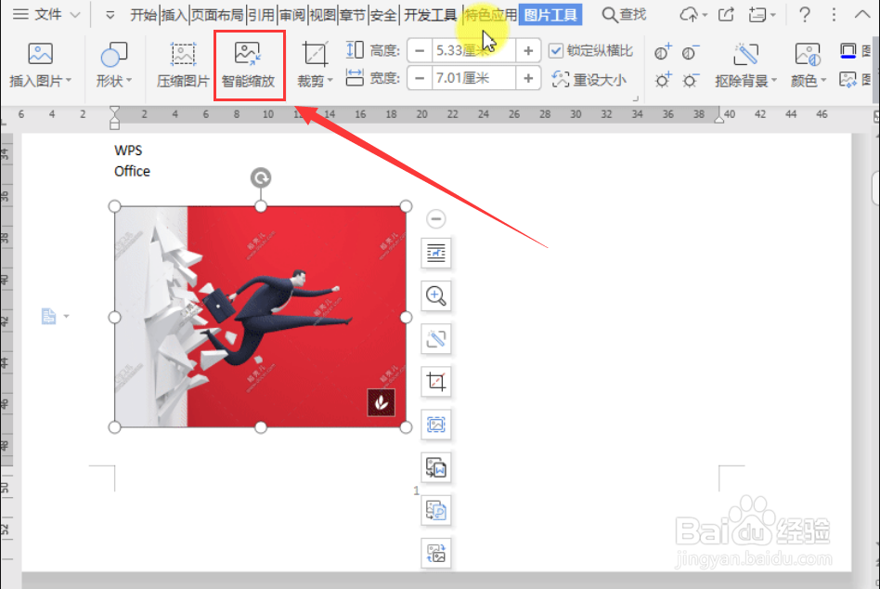Switch to the 插入 tab
The image size is (880, 589).
174,15
